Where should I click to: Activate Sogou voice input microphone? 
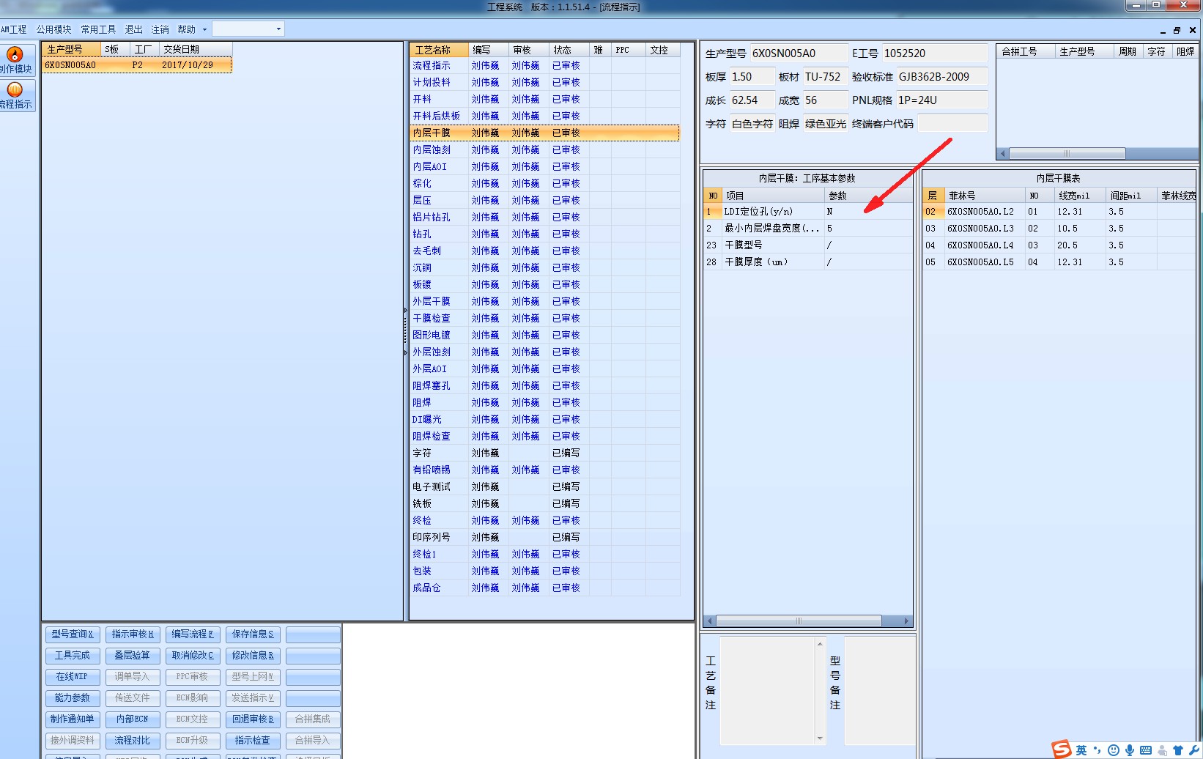pos(1130,750)
